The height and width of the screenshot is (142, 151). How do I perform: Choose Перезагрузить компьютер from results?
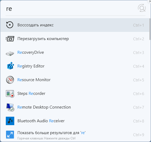pyautogui.click(x=75, y=39)
